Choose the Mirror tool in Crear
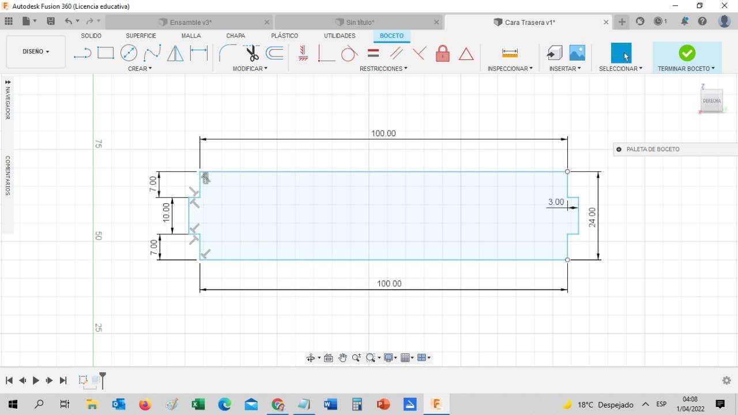This screenshot has width=738, height=415. [175, 54]
